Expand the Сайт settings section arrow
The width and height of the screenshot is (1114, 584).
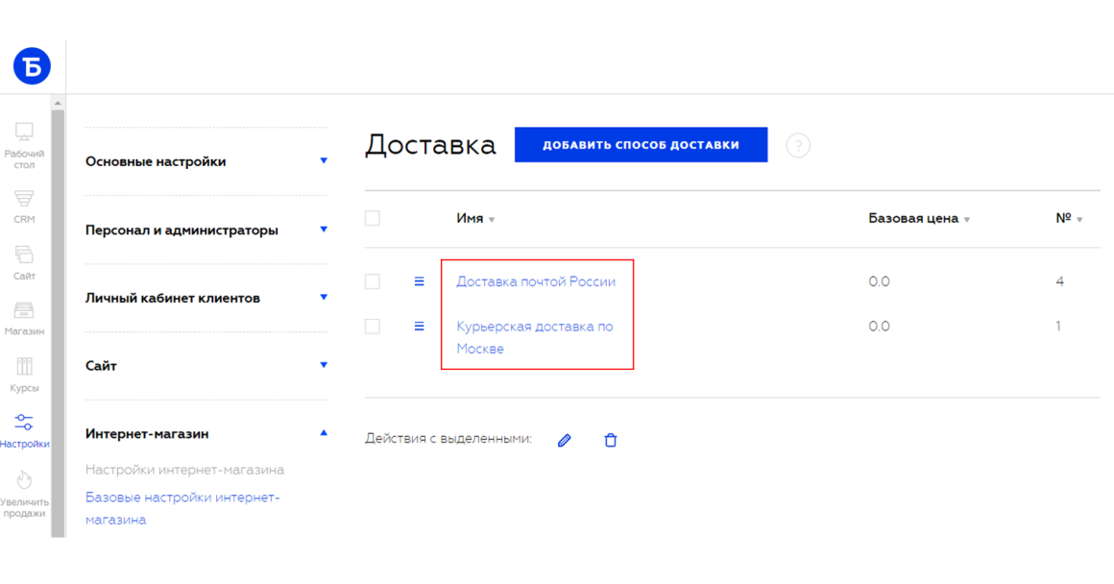(x=324, y=364)
